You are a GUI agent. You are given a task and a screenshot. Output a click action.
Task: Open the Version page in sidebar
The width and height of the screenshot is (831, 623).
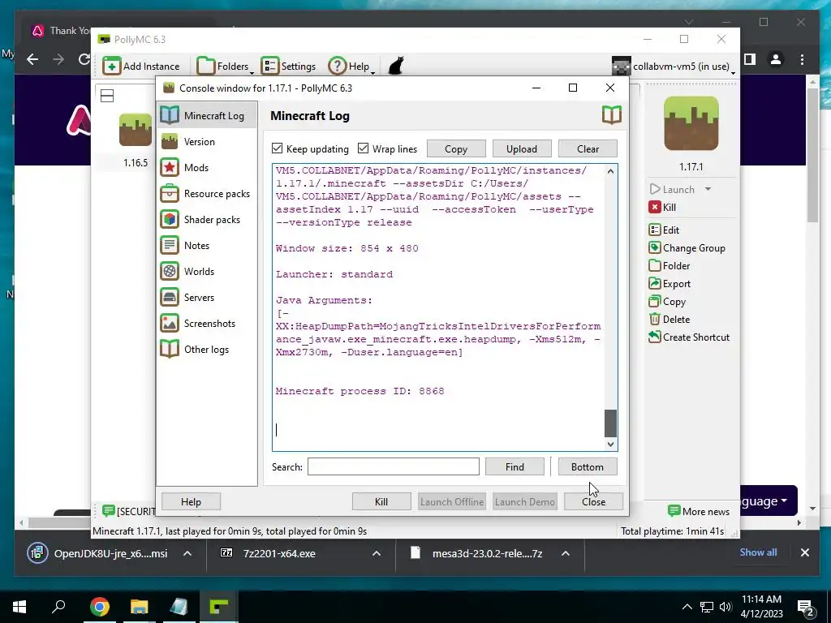(207, 141)
